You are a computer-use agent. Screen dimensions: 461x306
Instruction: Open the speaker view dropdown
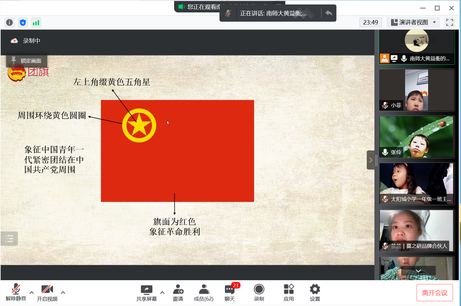(413, 22)
